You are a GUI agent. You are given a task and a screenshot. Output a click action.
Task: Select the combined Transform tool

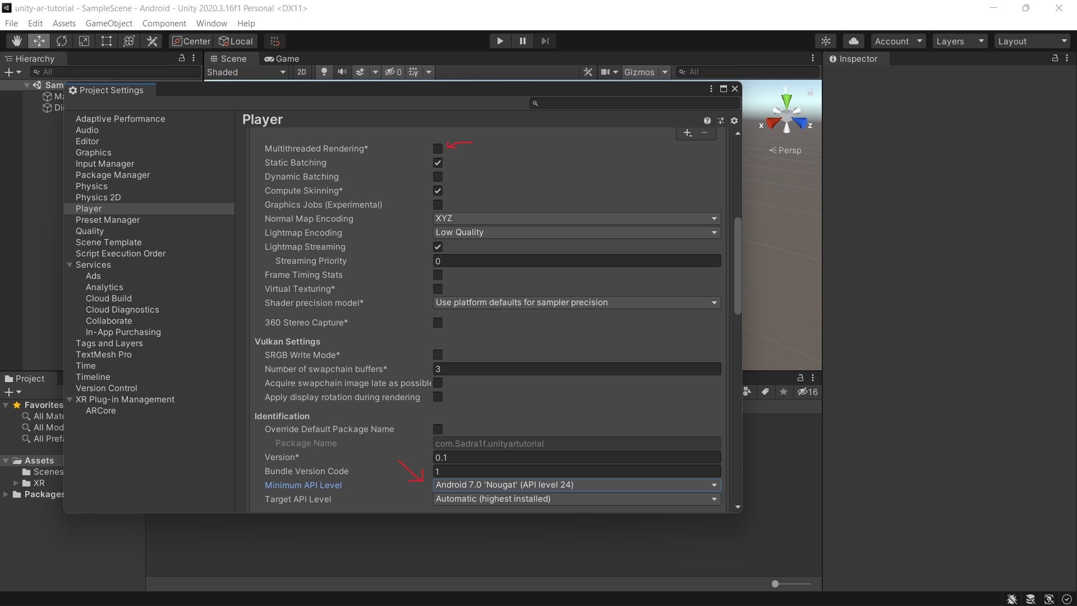point(129,41)
